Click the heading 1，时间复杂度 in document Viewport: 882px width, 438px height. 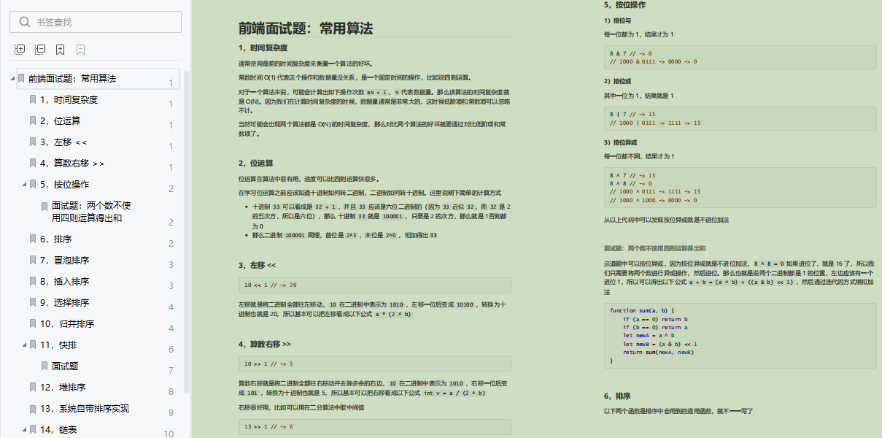[x=263, y=48]
